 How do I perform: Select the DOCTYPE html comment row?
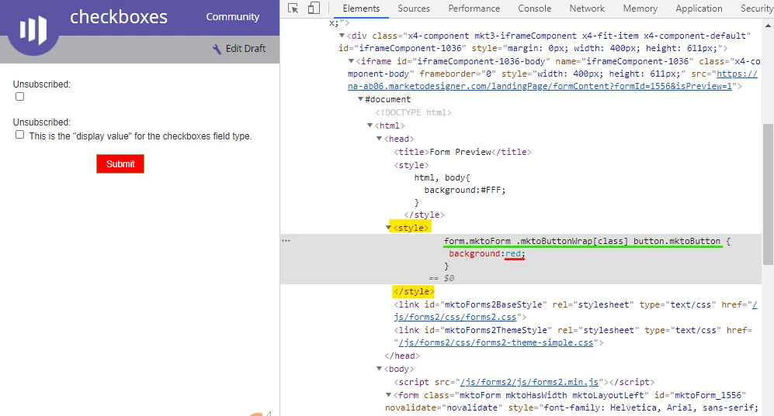pos(413,112)
